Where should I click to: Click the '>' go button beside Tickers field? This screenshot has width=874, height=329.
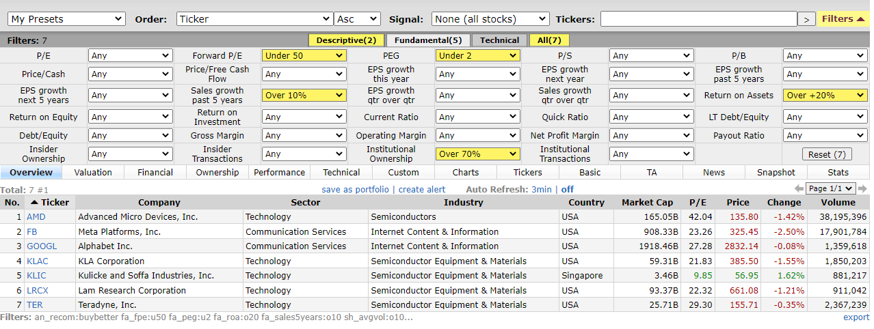click(807, 19)
